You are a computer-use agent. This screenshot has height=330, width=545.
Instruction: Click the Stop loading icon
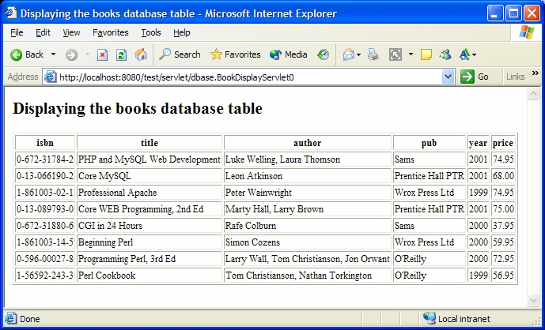tap(102, 54)
